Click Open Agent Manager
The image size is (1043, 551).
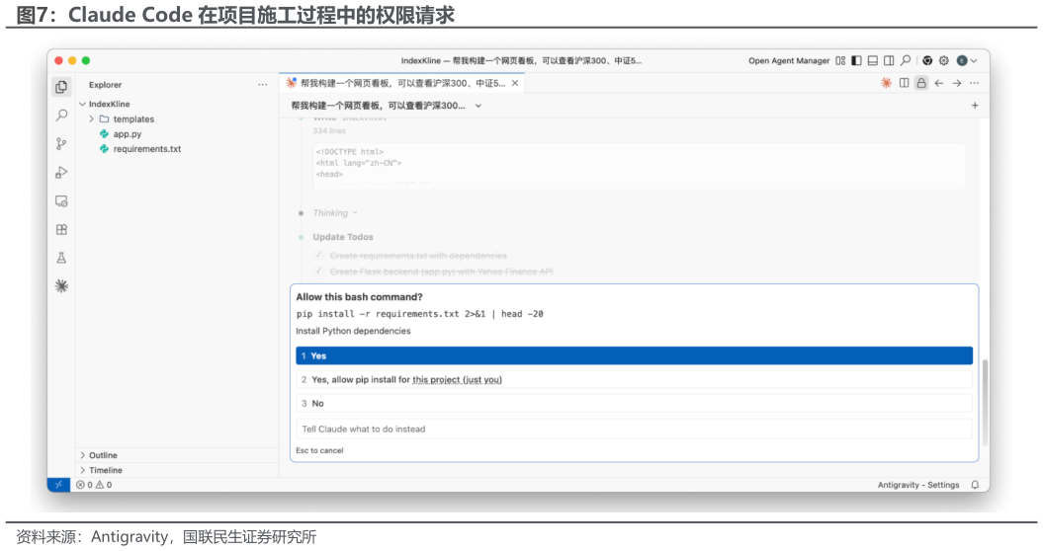(789, 60)
